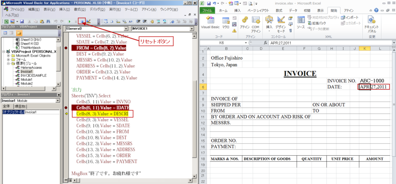Toggle Design Mode icon in VBA toolbar
This screenshot has width=396, height=184.
click(89, 21)
